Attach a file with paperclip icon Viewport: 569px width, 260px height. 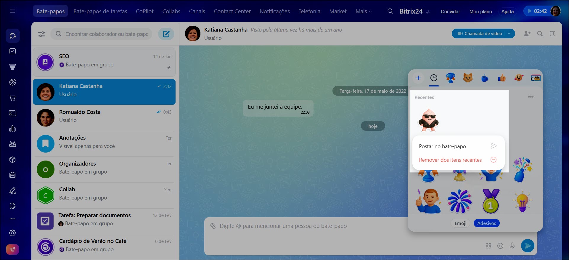coord(213,226)
